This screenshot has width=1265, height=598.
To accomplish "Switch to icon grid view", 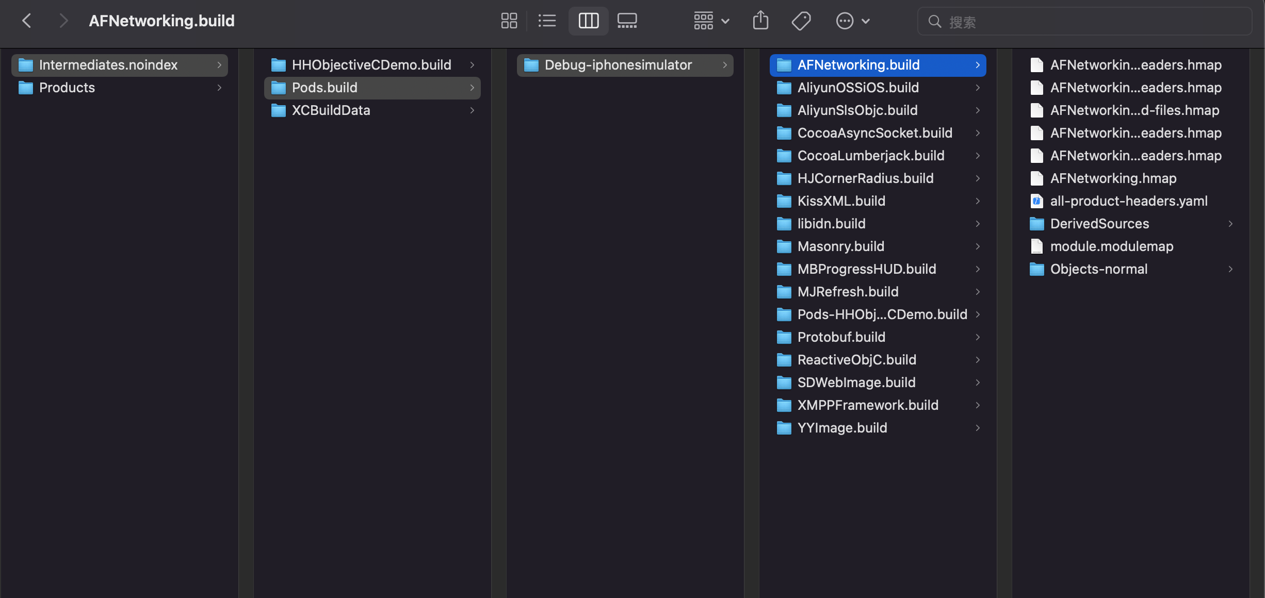I will click(x=509, y=21).
